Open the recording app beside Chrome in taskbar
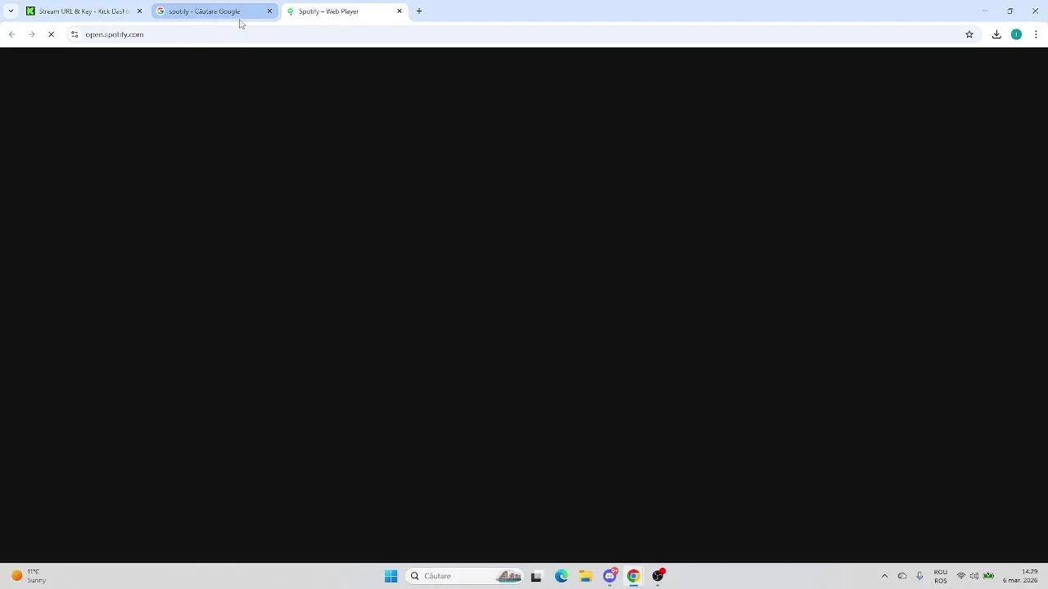Image resolution: width=1048 pixels, height=589 pixels. (x=657, y=576)
